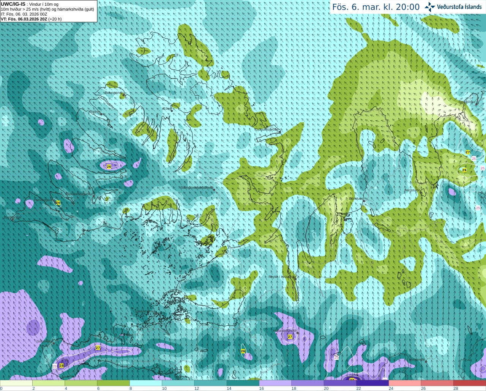
Task: Click the white 25 contour label beside yellow 28
Action: (x=55, y=366)
